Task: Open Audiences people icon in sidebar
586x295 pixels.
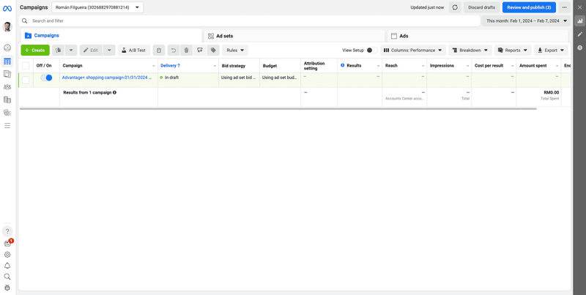Action: pyautogui.click(x=7, y=87)
